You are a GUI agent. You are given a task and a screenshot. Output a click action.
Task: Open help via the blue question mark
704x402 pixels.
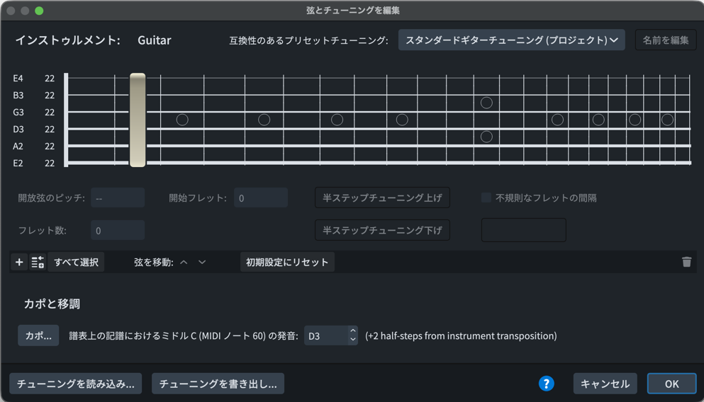(546, 384)
